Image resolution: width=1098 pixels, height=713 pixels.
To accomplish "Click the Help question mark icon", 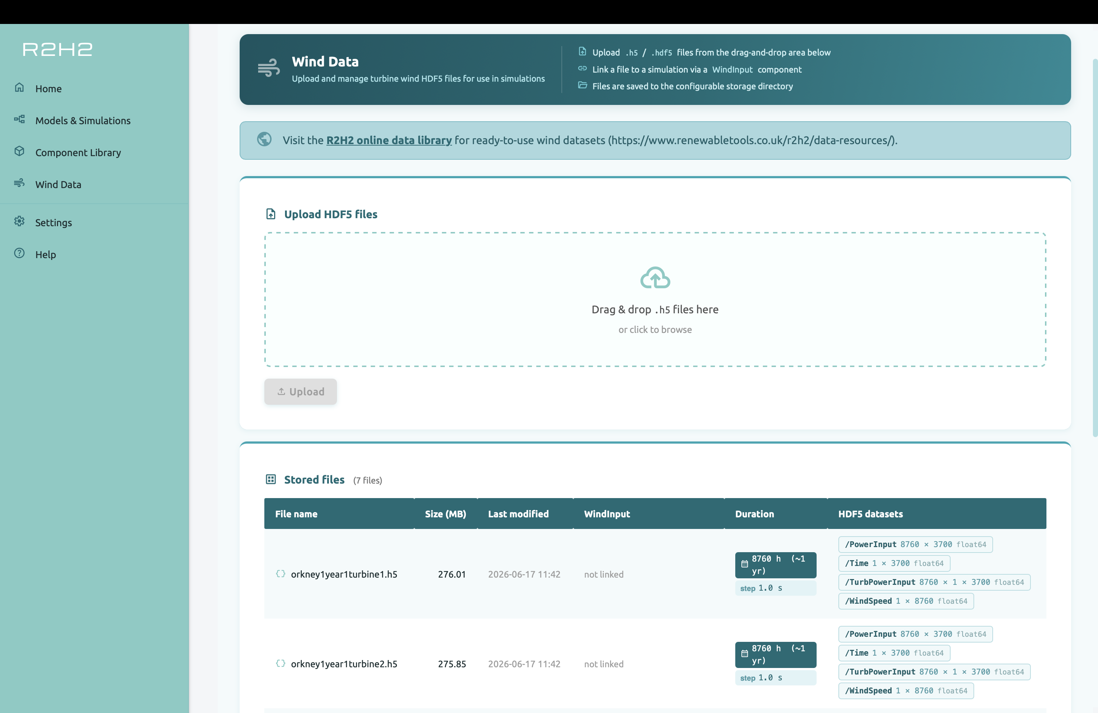I will 19,253.
